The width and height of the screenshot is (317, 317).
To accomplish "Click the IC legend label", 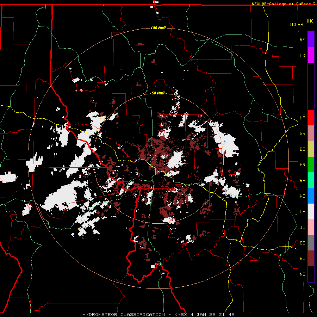I will (302, 228).
